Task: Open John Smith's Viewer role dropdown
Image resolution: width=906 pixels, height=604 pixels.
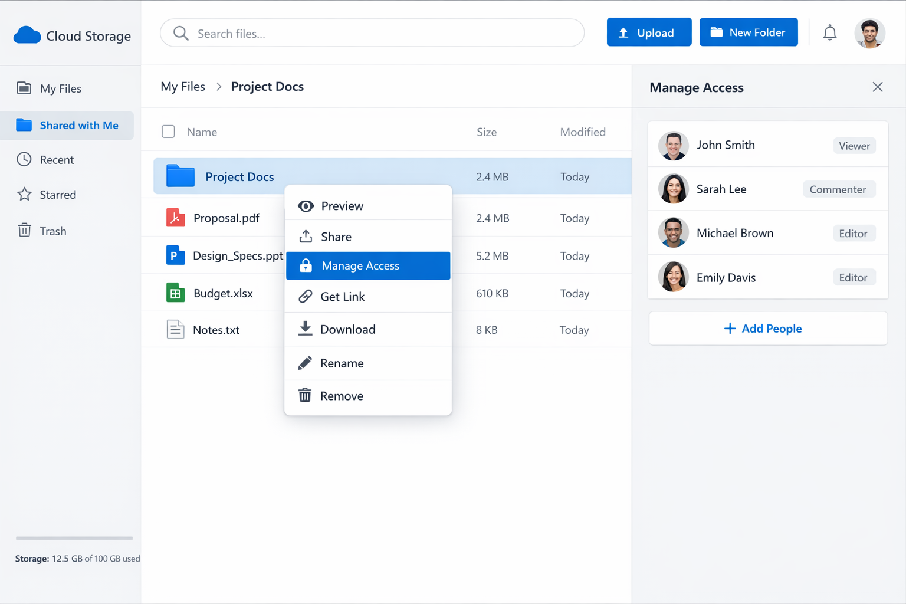Action: [x=854, y=146]
